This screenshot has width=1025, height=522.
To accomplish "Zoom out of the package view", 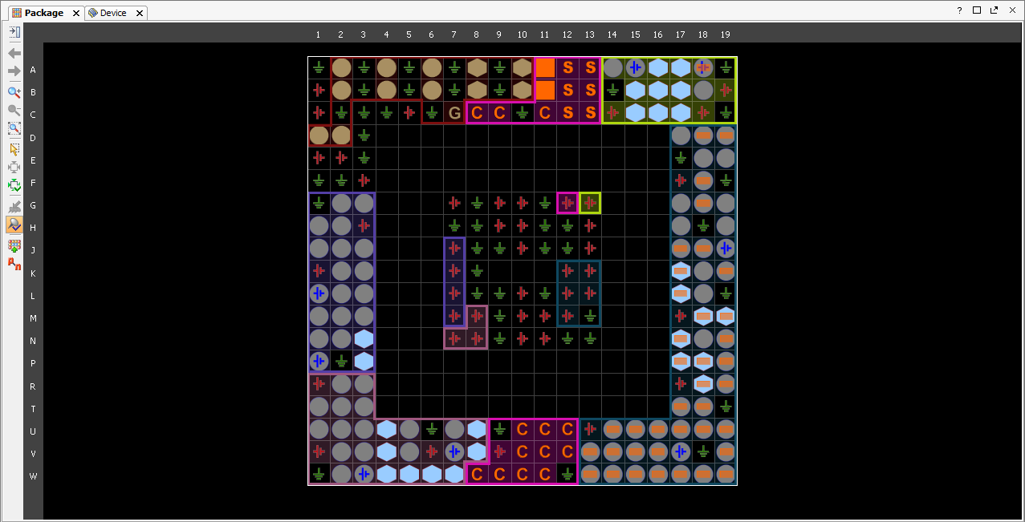I will click(14, 110).
